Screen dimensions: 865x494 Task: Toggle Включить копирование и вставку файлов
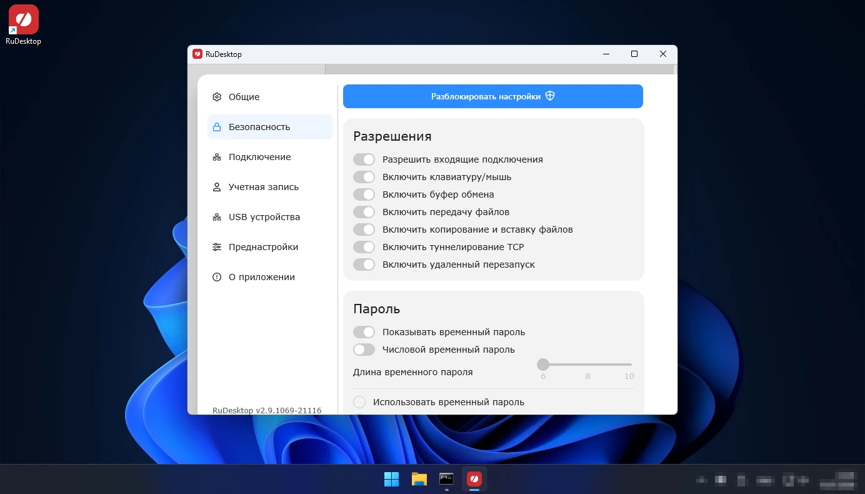coord(364,229)
